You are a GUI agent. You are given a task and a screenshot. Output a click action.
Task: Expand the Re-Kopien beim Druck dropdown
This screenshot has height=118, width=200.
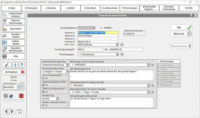(x=67, y=72)
